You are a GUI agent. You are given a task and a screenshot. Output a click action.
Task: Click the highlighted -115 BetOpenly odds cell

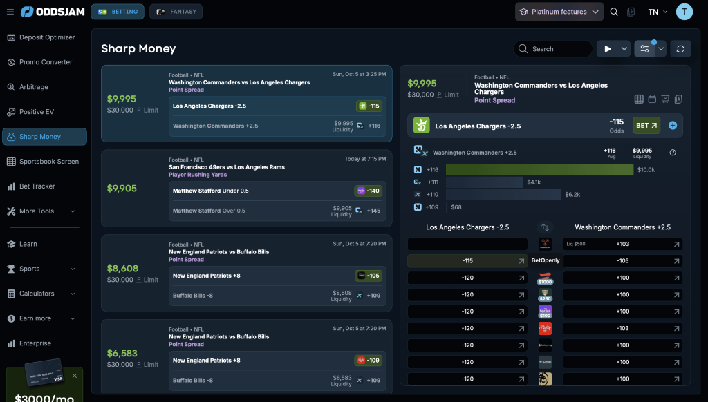click(467, 261)
